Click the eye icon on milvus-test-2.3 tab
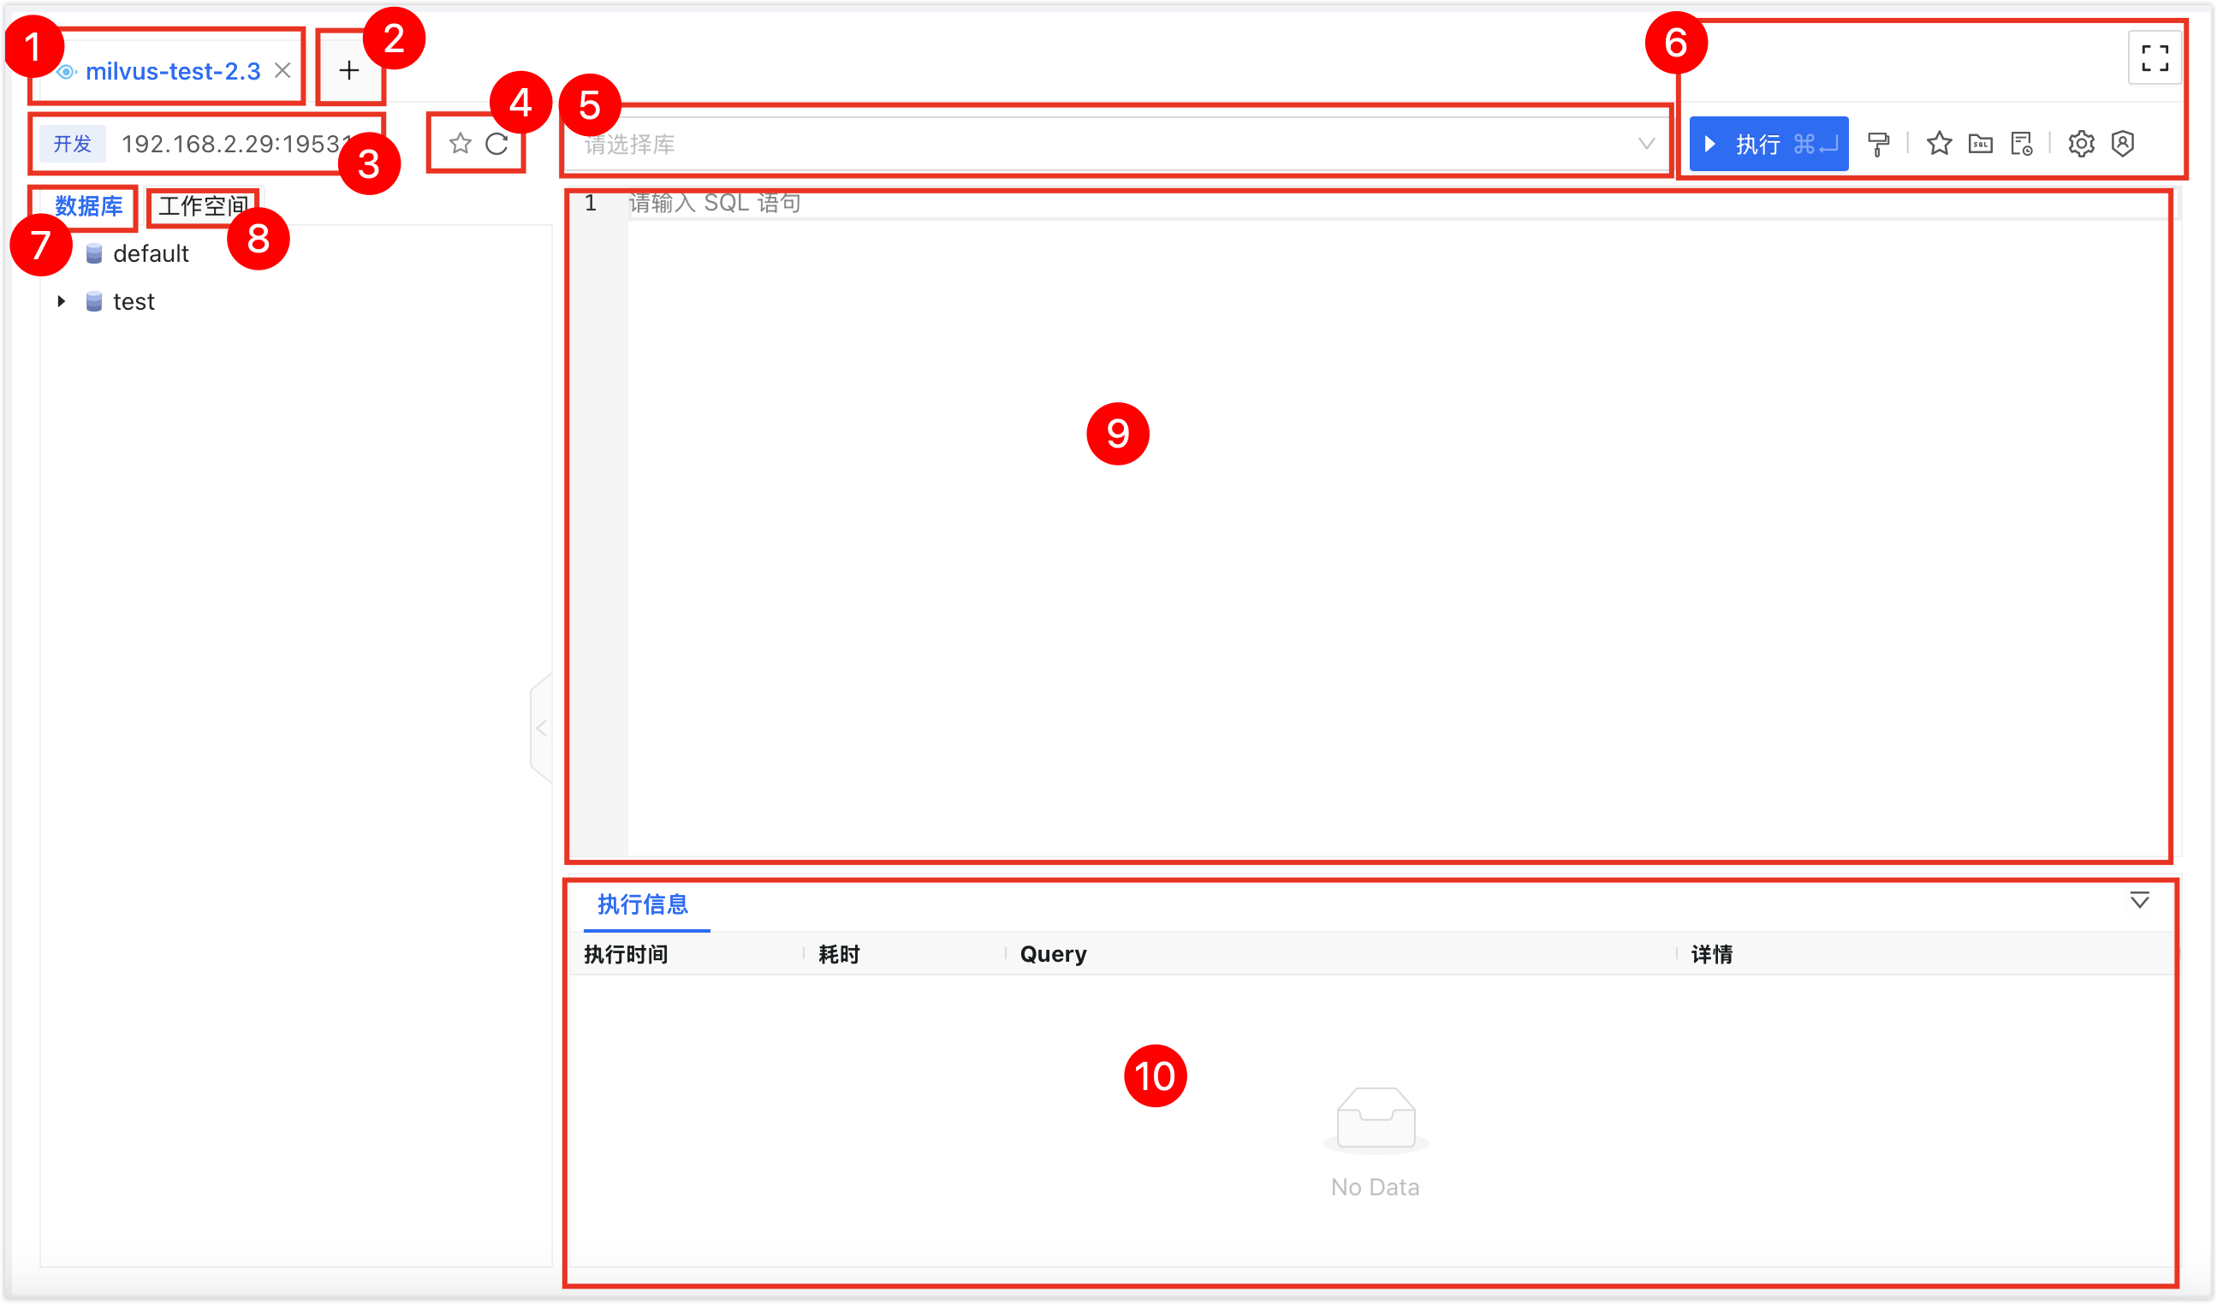Image resolution: width=2217 pixels, height=1304 pixels. (66, 71)
